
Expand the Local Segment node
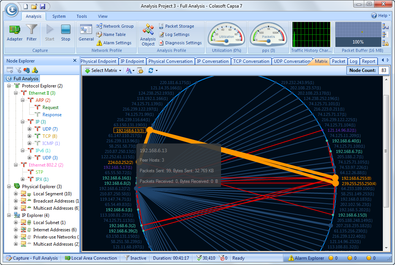[16, 194]
